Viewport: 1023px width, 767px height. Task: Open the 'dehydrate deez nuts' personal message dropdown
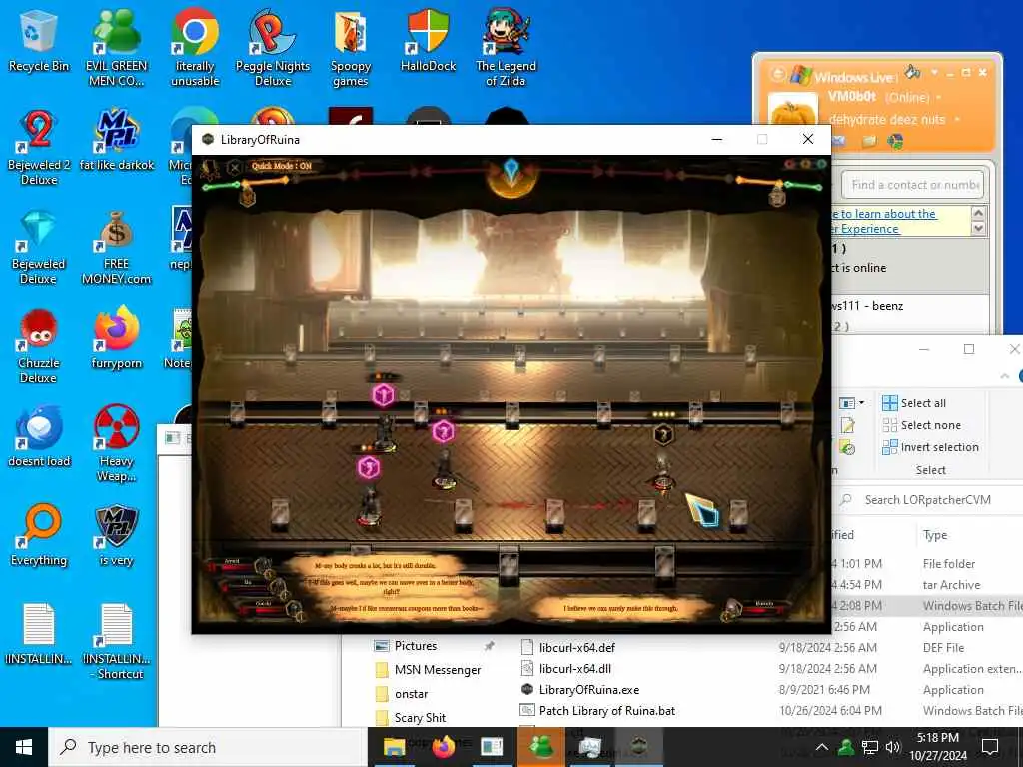pyautogui.click(x=957, y=120)
